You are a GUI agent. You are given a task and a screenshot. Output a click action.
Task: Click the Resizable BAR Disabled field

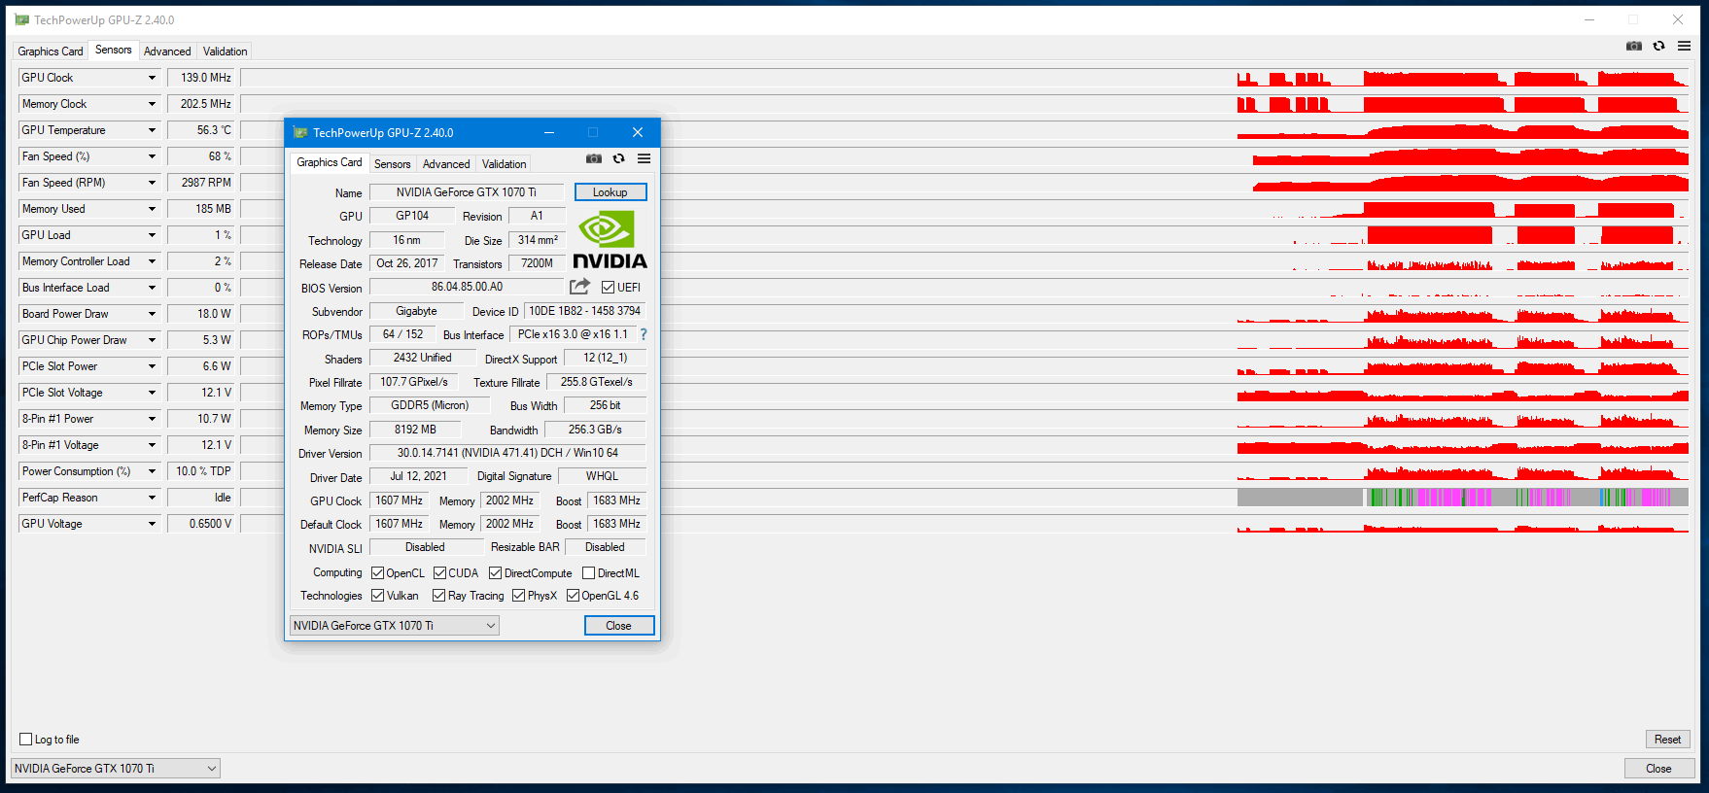click(x=605, y=547)
